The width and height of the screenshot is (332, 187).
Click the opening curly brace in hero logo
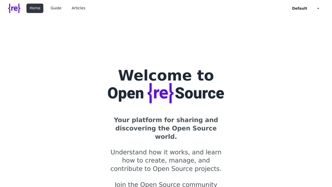coord(150,93)
